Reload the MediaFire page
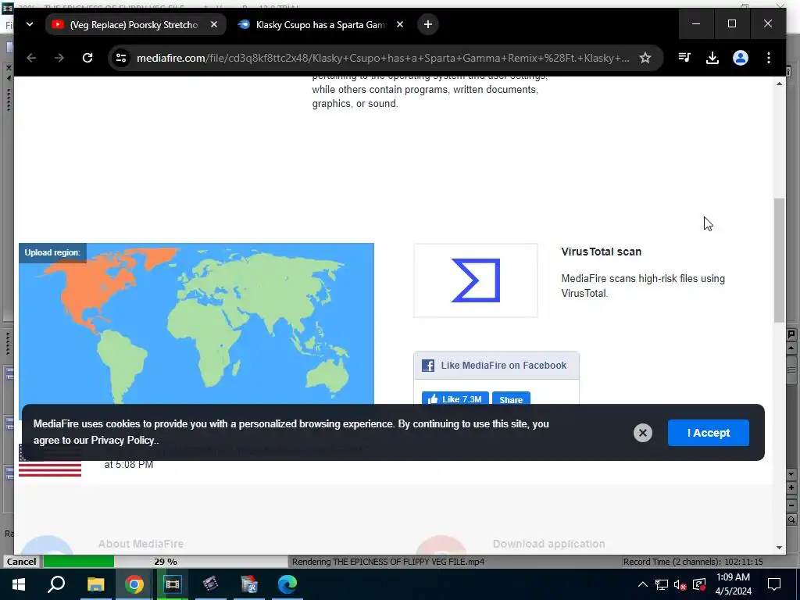Image resolution: width=800 pixels, height=600 pixels. (87, 58)
